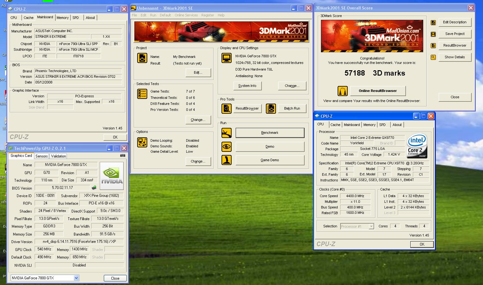Click the Online ResultBrowser icon

tap(343, 91)
